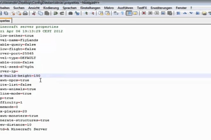Click the Close document toolbar icon
211x140 pixels.
click(x=12, y=13)
